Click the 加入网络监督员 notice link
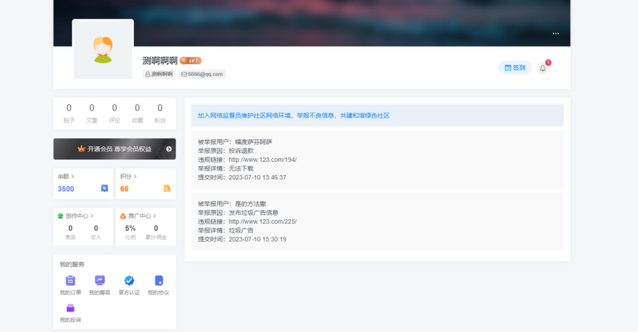 coord(293,116)
